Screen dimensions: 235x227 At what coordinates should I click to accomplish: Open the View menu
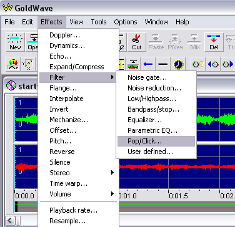point(76,22)
